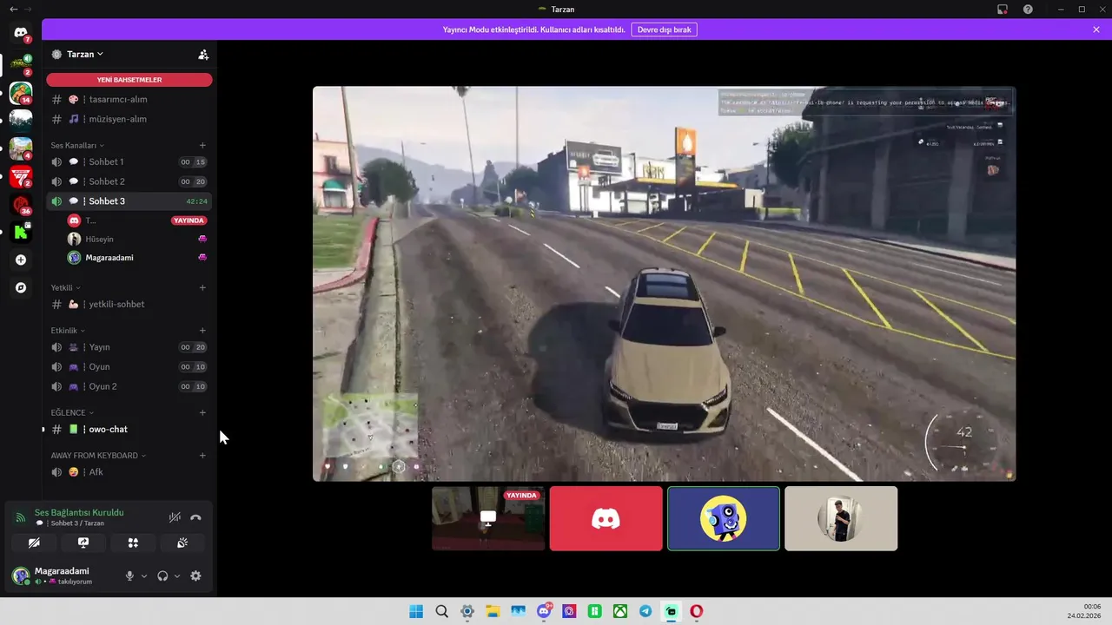Disconnect from voice with hang-up icon
The image size is (1112, 625).
point(195,517)
